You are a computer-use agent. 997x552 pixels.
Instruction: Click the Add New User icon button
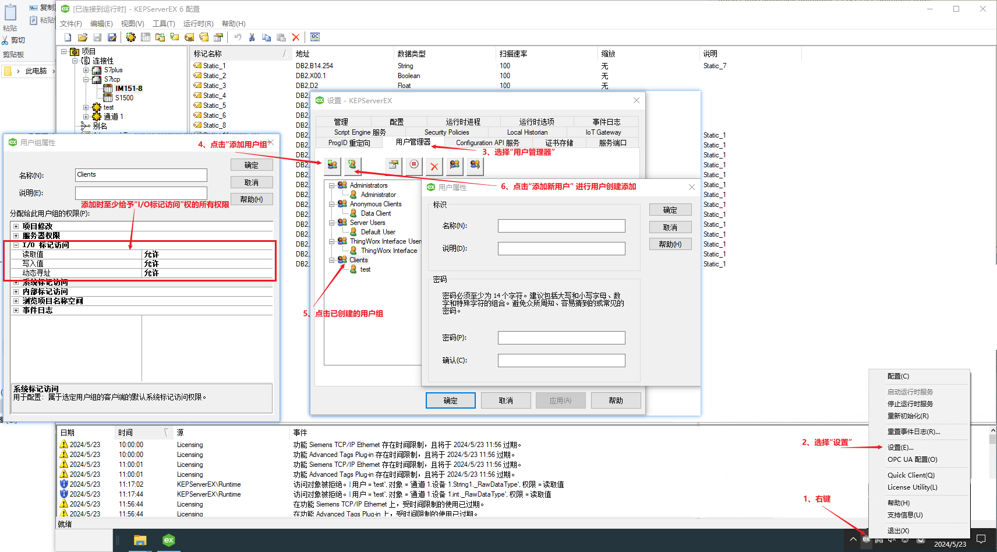coord(352,165)
